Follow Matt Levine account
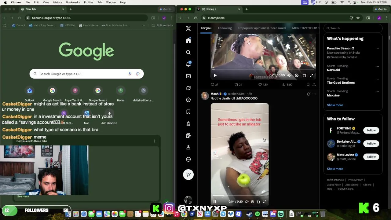 tap(371, 157)
